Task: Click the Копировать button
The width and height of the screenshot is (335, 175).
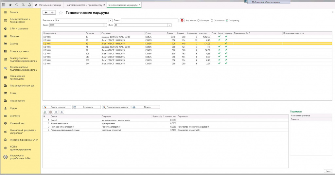Action: (86, 107)
